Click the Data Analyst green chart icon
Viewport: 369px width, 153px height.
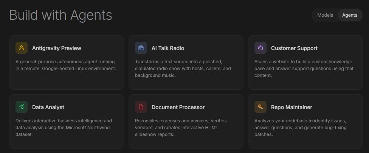pos(22,107)
